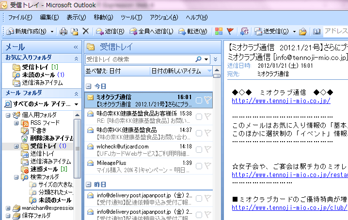Expand wanichan@expression folder node
Screen dimensions: 348x220
(8, 208)
